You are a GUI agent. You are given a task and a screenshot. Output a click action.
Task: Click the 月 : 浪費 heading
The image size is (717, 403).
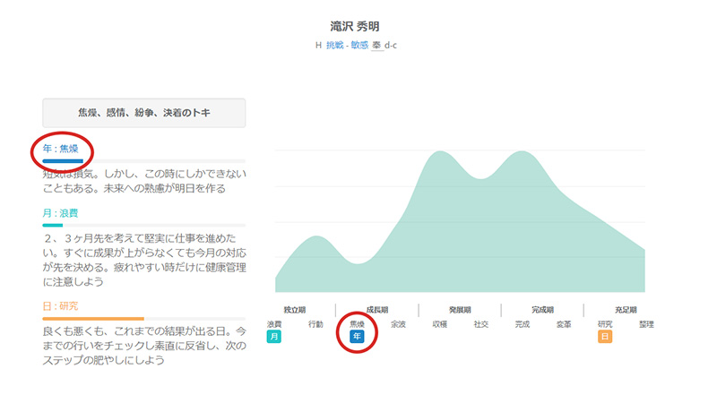click(x=60, y=213)
